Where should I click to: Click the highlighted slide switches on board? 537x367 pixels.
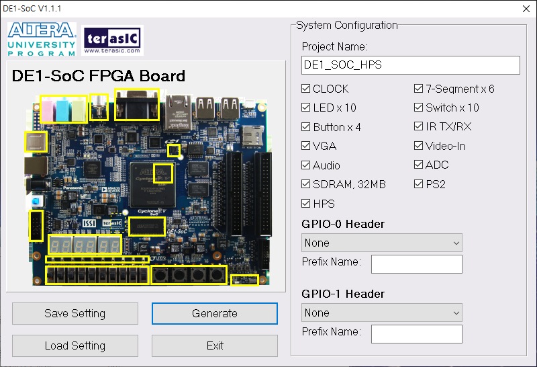pos(97,275)
